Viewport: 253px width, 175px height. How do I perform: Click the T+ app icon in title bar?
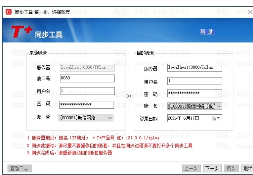point(8,12)
